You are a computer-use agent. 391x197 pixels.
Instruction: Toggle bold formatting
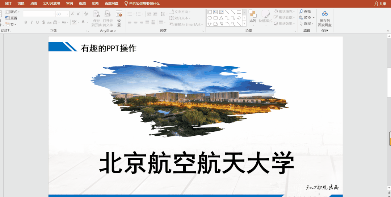(26, 22)
